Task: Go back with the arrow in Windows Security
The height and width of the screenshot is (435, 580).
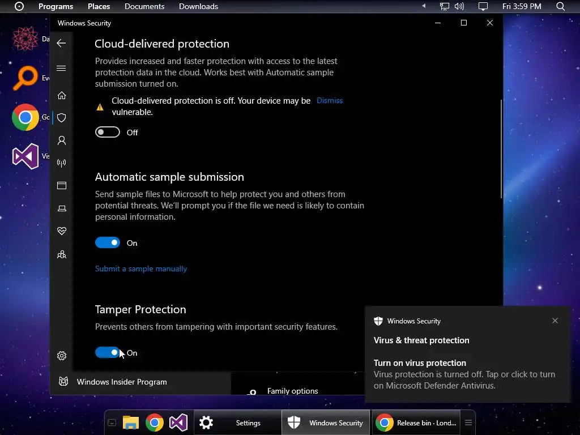Action: (61, 43)
